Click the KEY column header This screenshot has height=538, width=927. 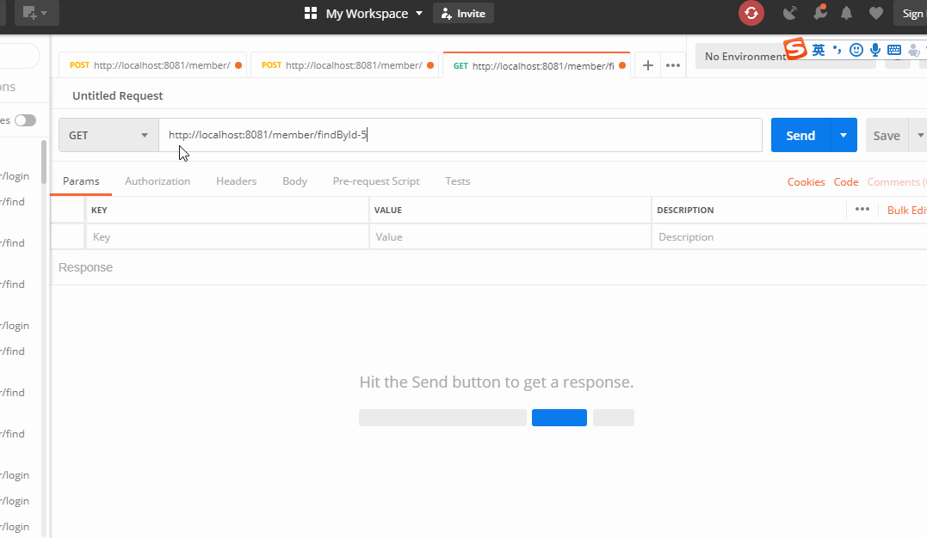coord(99,211)
